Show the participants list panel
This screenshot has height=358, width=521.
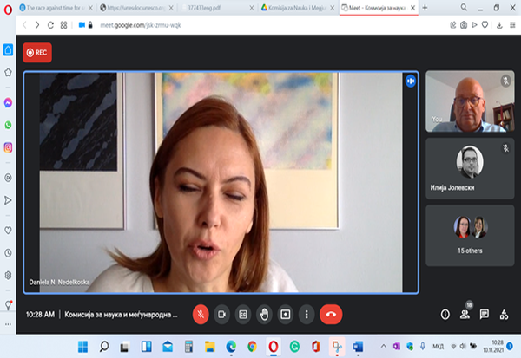[465, 314]
